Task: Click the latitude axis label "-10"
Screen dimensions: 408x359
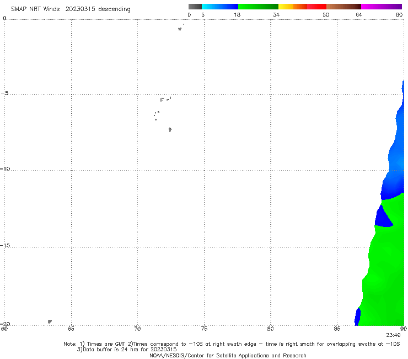Action: click(5, 168)
